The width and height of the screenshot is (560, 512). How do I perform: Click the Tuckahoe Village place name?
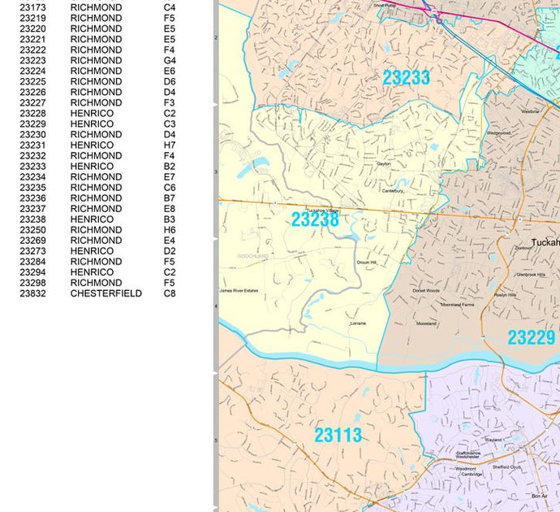pyautogui.click(x=321, y=210)
